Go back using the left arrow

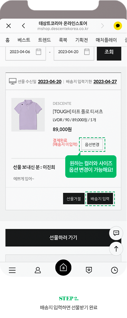tap(23, 26)
